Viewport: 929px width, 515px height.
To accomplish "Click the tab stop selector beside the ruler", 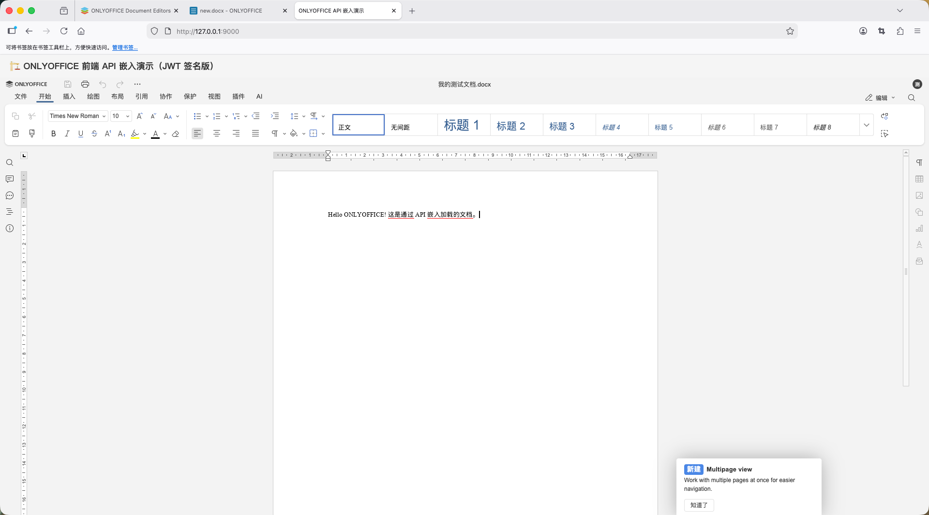I will tap(24, 155).
